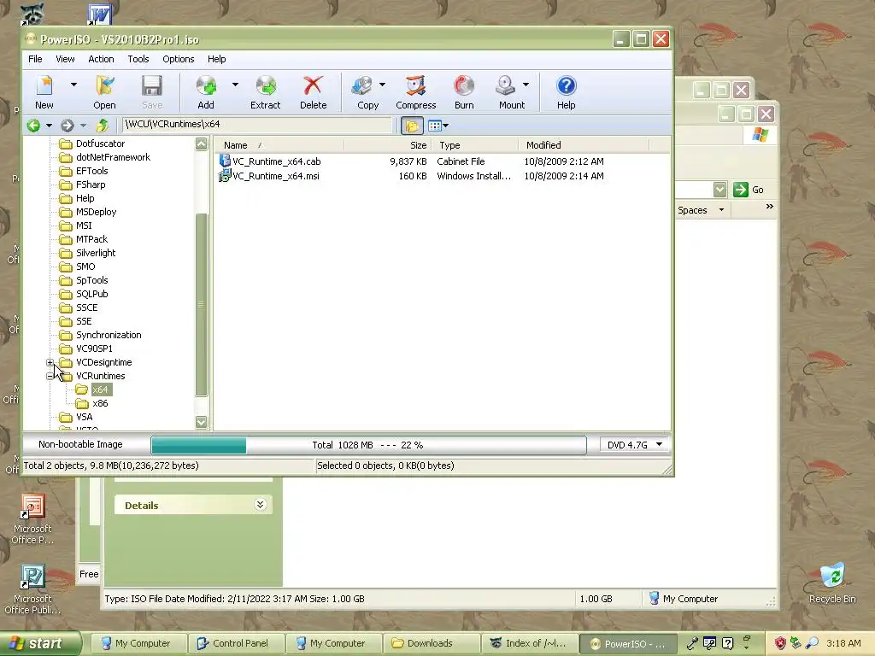The height and width of the screenshot is (656, 875).
Task: Open the Action menu
Action: pyautogui.click(x=101, y=59)
